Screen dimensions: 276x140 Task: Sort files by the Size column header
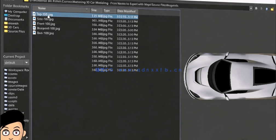[x=96, y=11]
